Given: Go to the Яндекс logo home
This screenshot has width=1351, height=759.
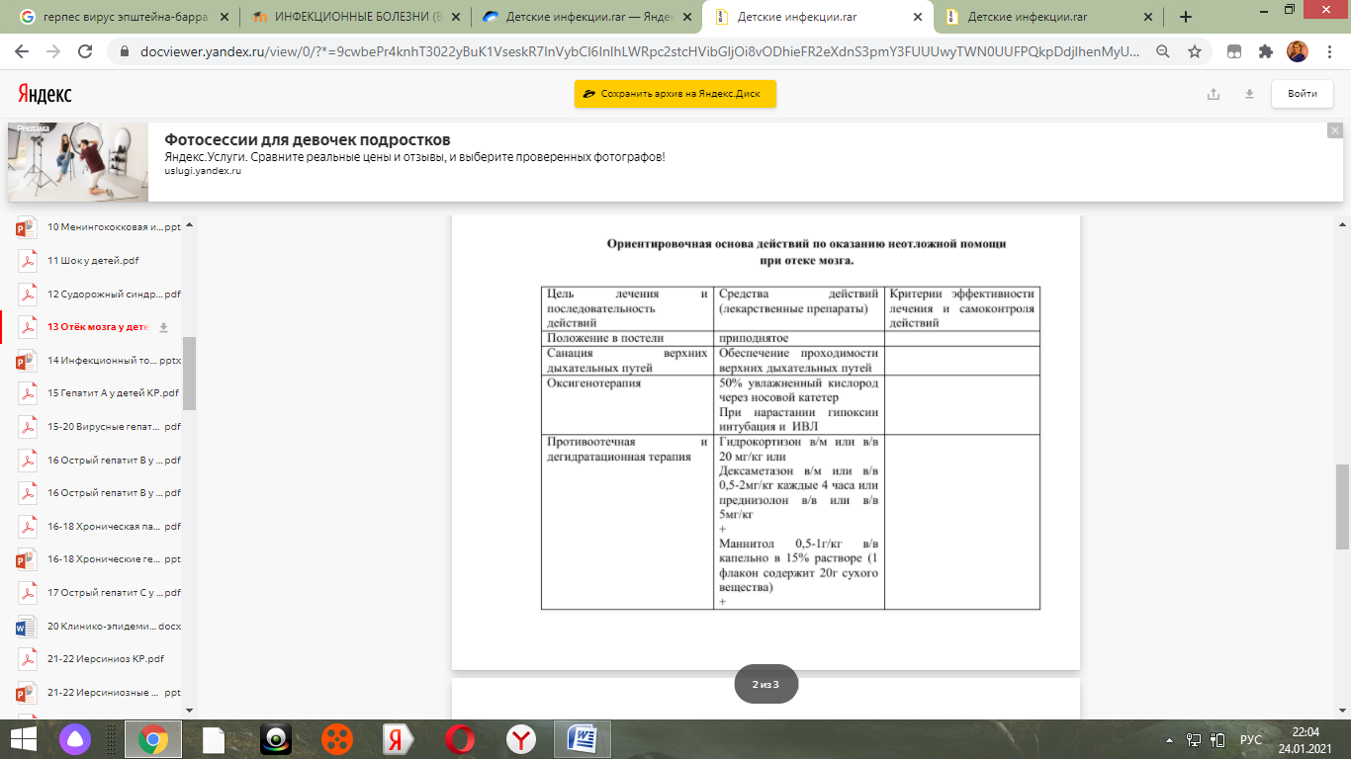Looking at the screenshot, I should tap(45, 94).
